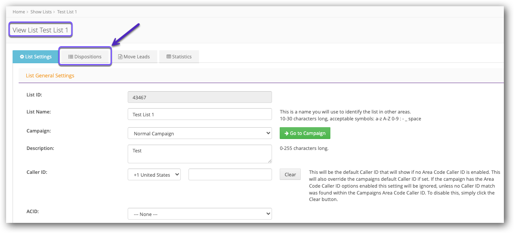Click the Test List 1 breadcrumb
Image resolution: width=514 pixels, height=233 pixels.
[x=67, y=12]
